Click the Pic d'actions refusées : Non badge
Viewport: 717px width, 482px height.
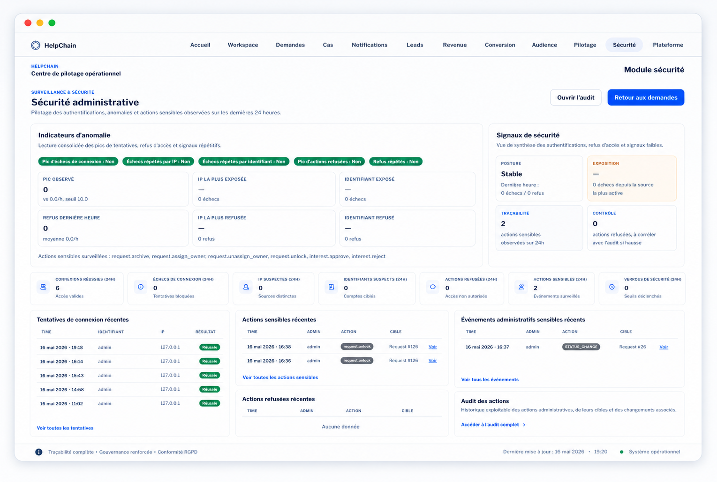pos(329,162)
